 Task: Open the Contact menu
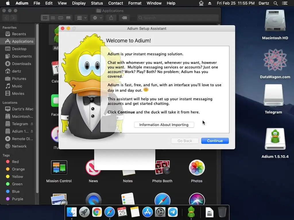click(x=115, y=3)
